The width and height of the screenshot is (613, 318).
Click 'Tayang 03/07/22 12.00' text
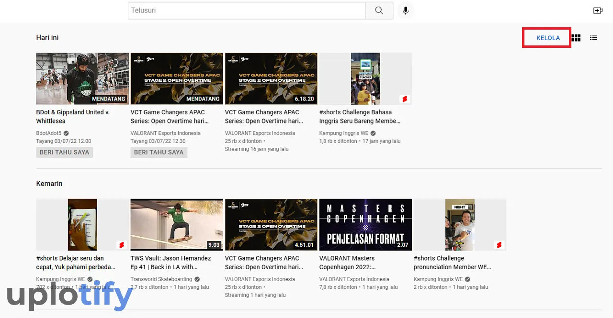point(64,142)
